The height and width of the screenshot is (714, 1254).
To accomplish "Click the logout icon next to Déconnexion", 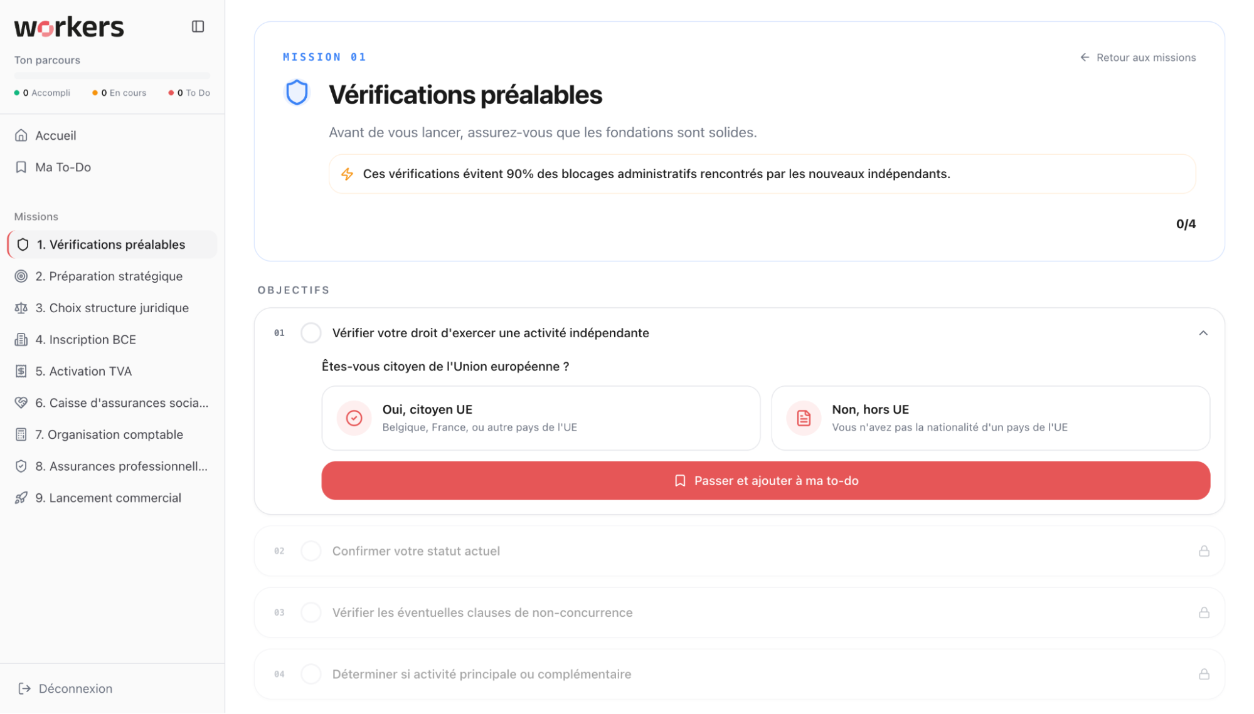I will pos(24,688).
